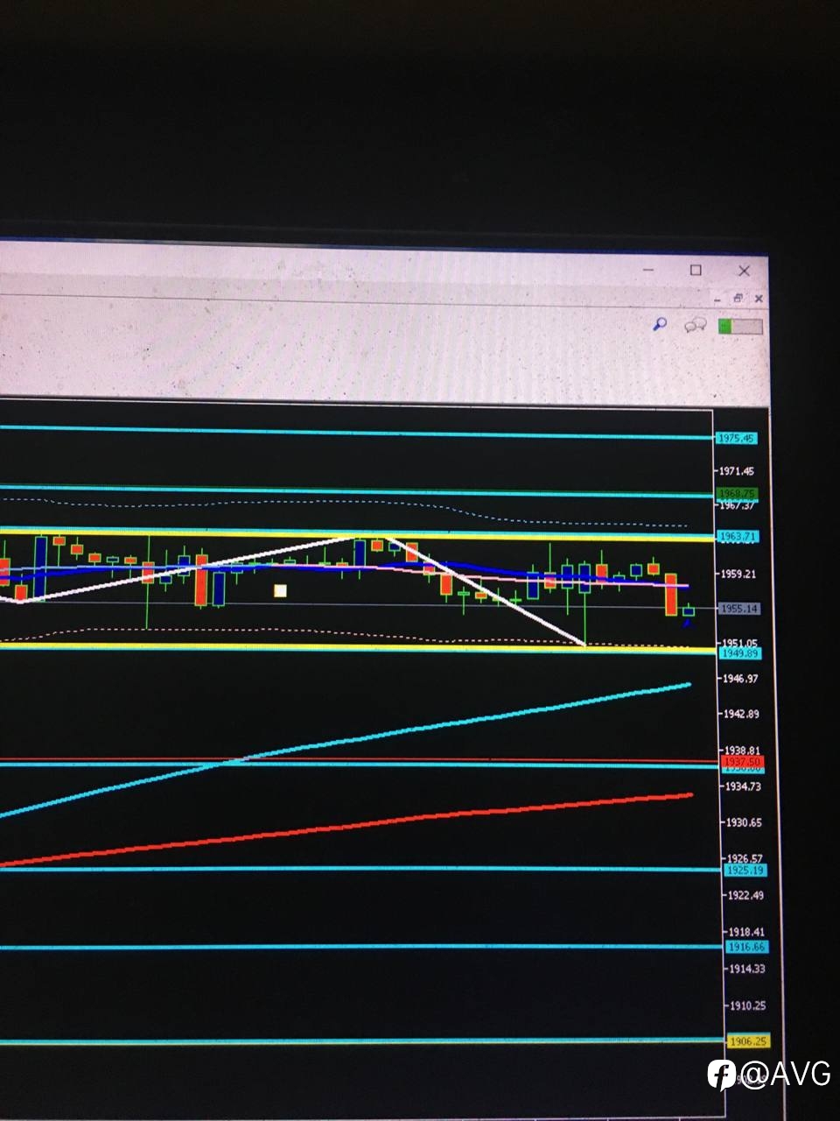Screen dimensions: 840x1121
Task: Click the 1946.97 scale value
Action: tap(741, 679)
